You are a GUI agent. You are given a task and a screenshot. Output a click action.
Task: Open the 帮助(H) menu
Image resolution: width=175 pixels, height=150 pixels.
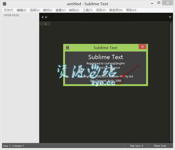131,10
